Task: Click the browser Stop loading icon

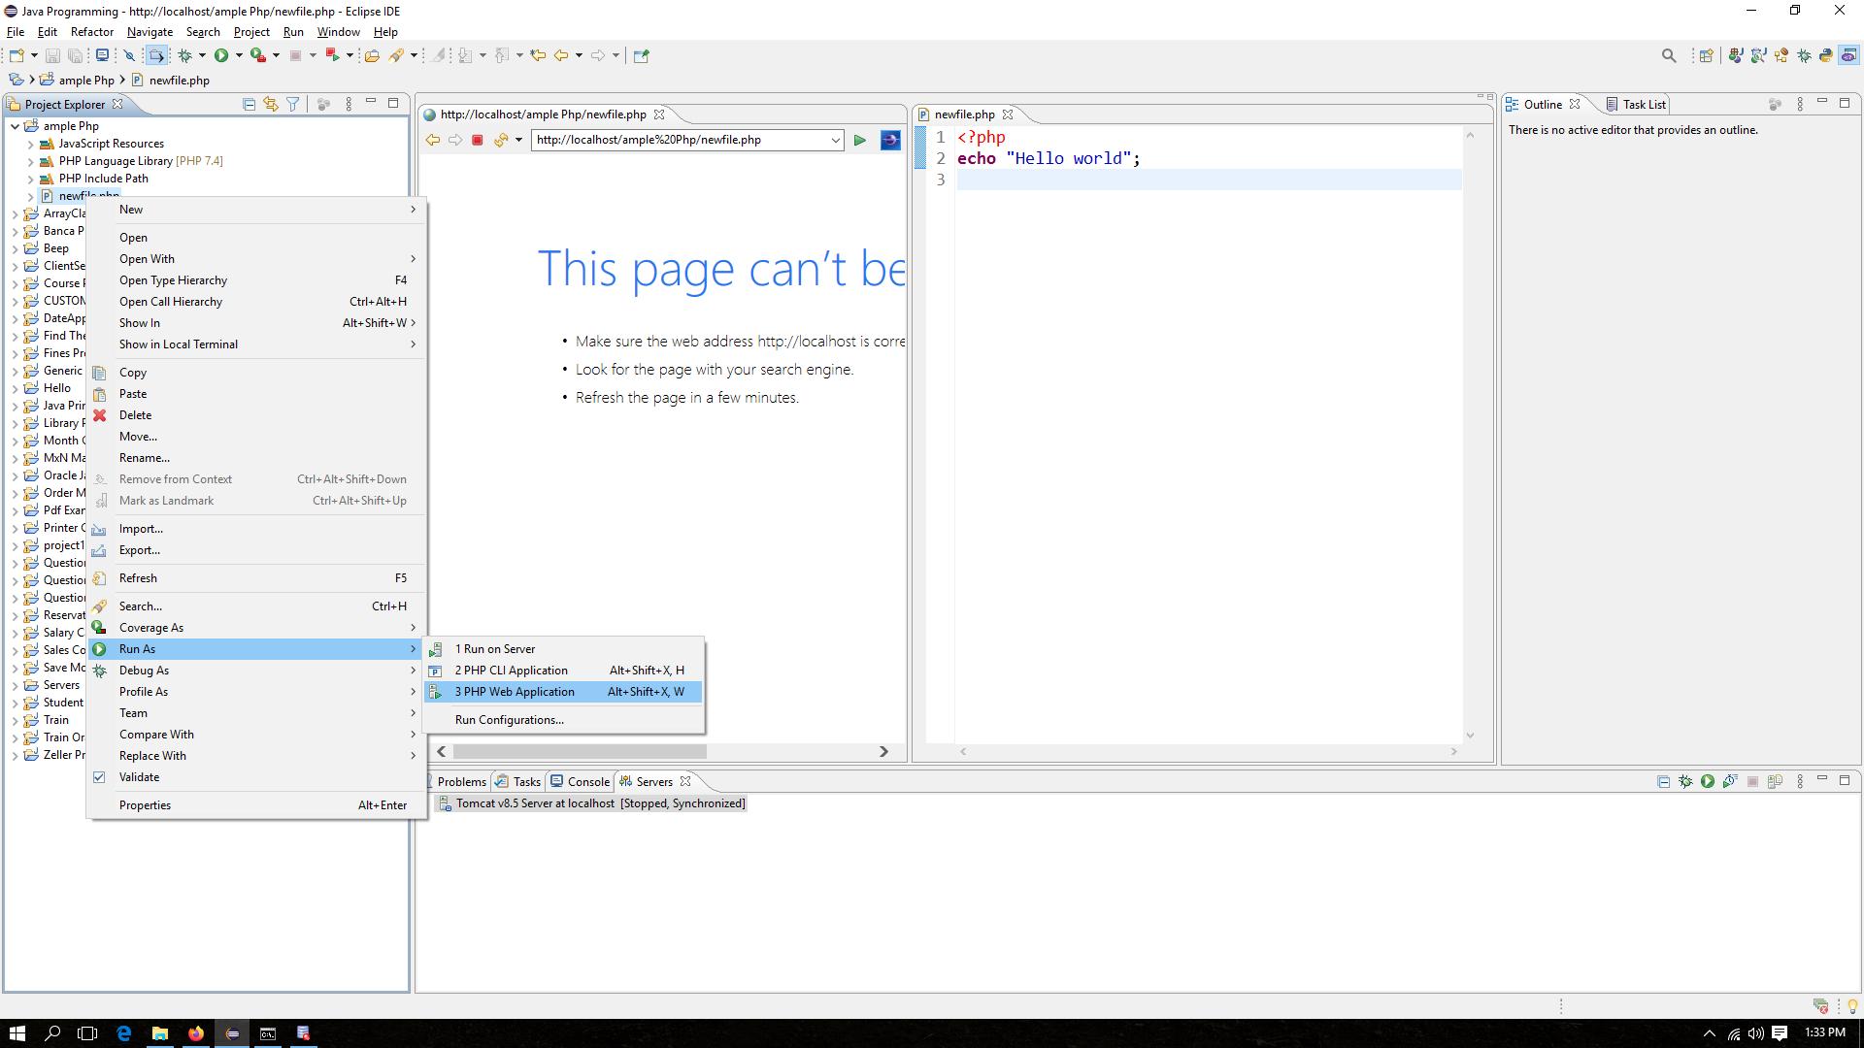Action: tap(478, 140)
